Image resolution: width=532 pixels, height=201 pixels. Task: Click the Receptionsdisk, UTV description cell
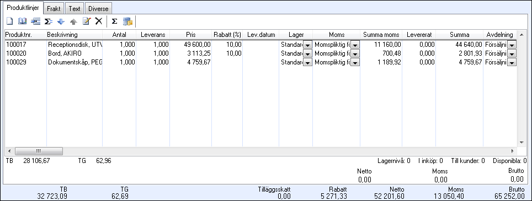point(75,44)
